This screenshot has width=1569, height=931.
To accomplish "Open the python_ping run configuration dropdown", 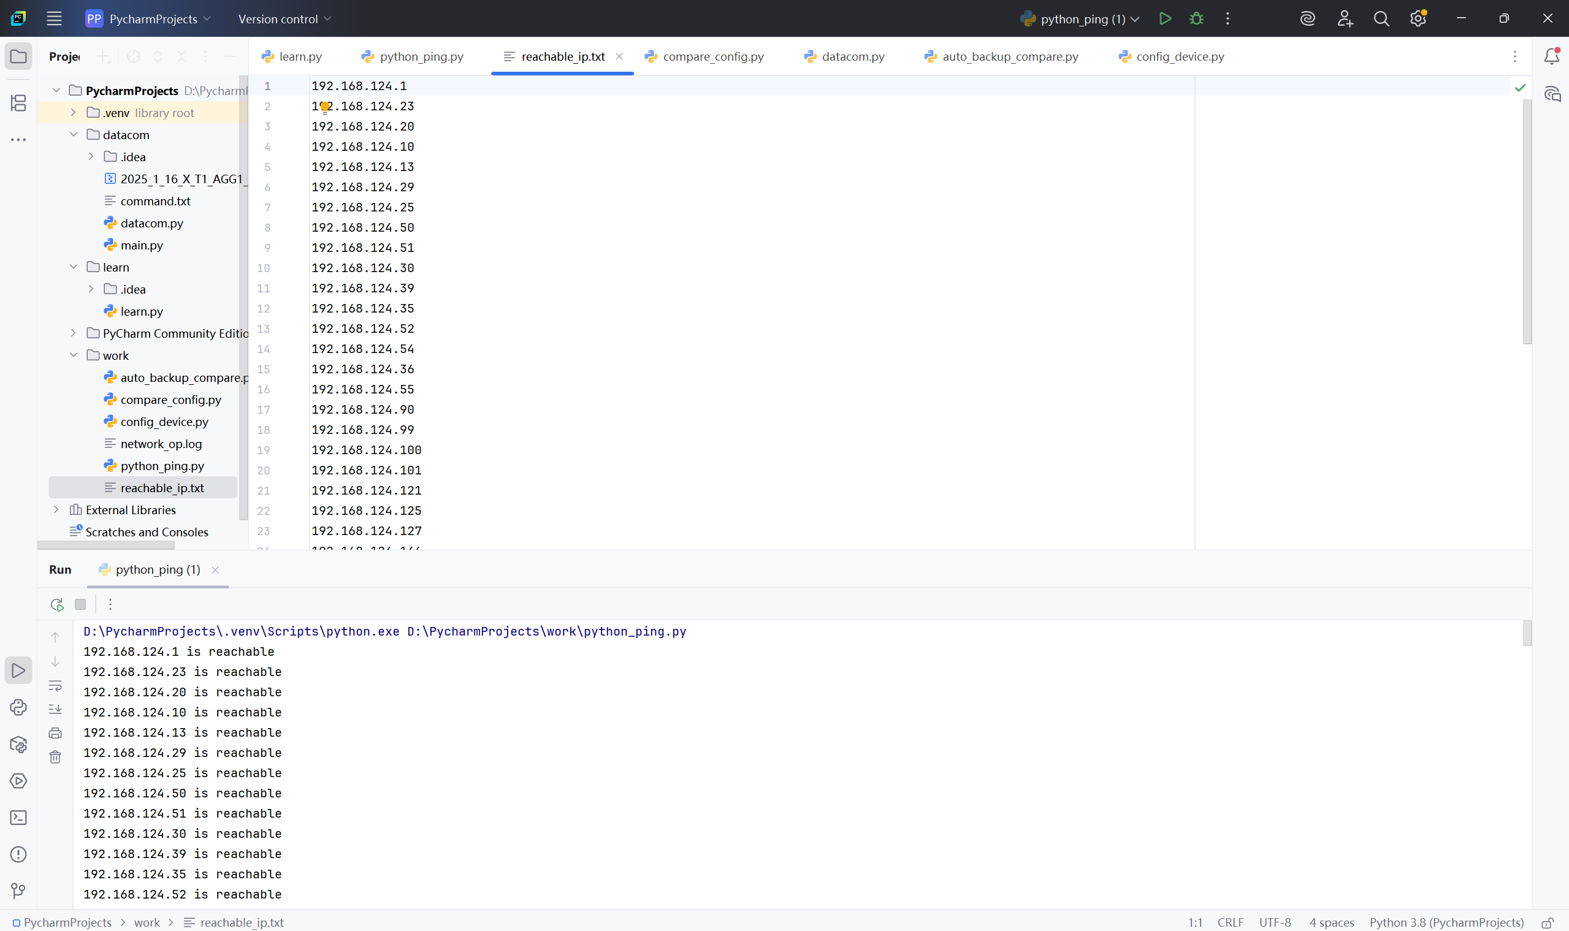I will click(1136, 18).
